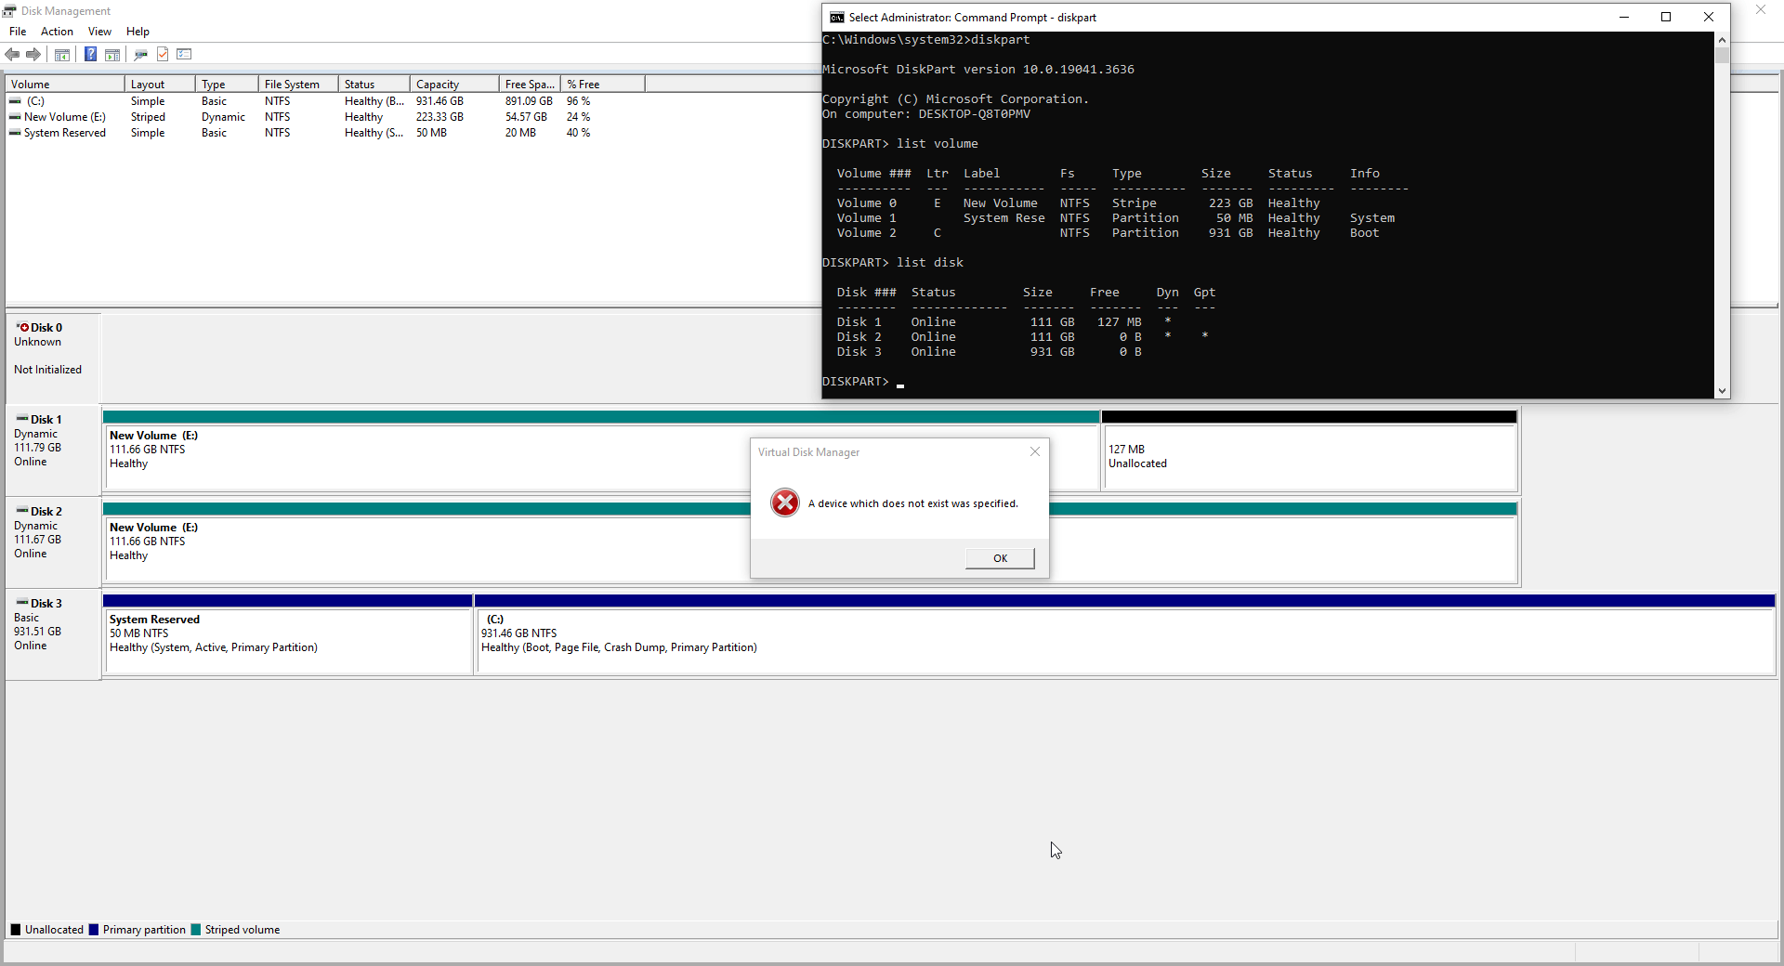The height and width of the screenshot is (966, 1784).
Task: Go back using the toolbar Back arrow
Action: point(12,55)
